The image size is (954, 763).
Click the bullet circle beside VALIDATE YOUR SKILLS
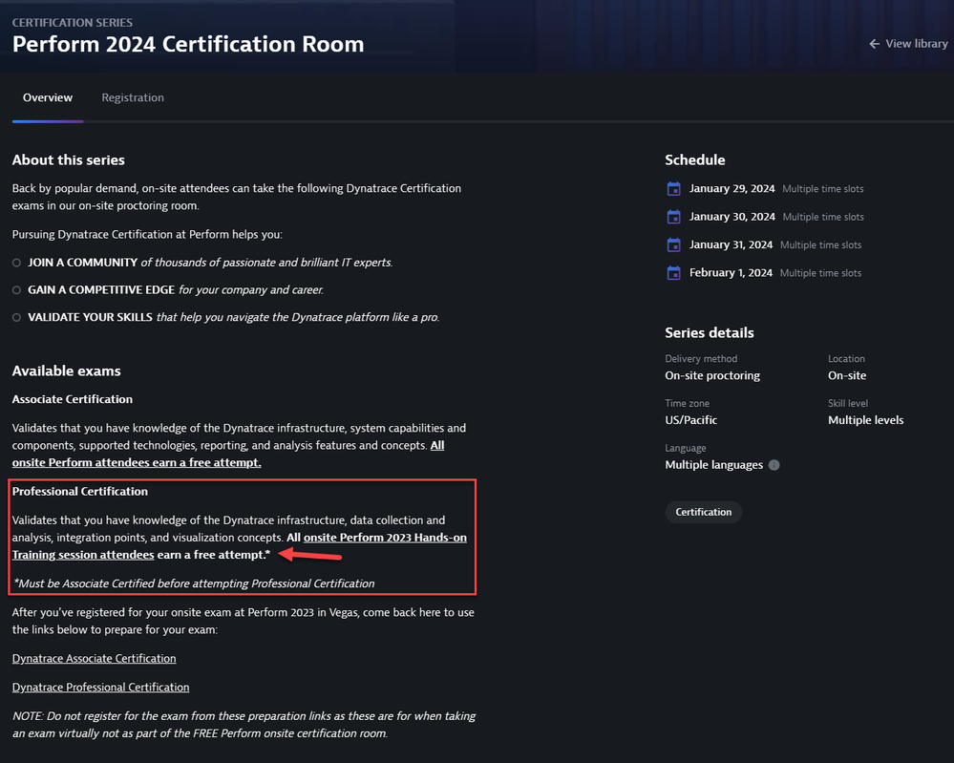coord(17,318)
